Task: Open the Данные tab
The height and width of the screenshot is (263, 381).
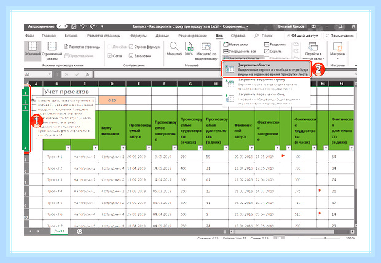Action: 162,36
